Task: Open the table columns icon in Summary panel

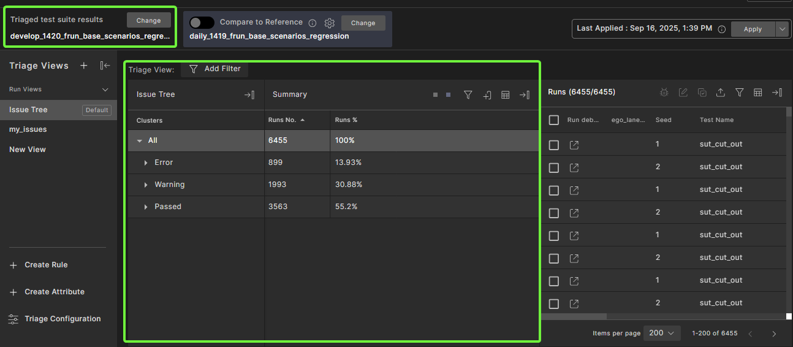Action: tap(506, 95)
